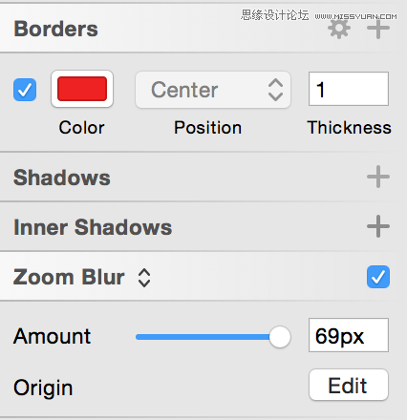Add a new border with plus icon
Viewport: 407px width, 420px height.
point(378,28)
